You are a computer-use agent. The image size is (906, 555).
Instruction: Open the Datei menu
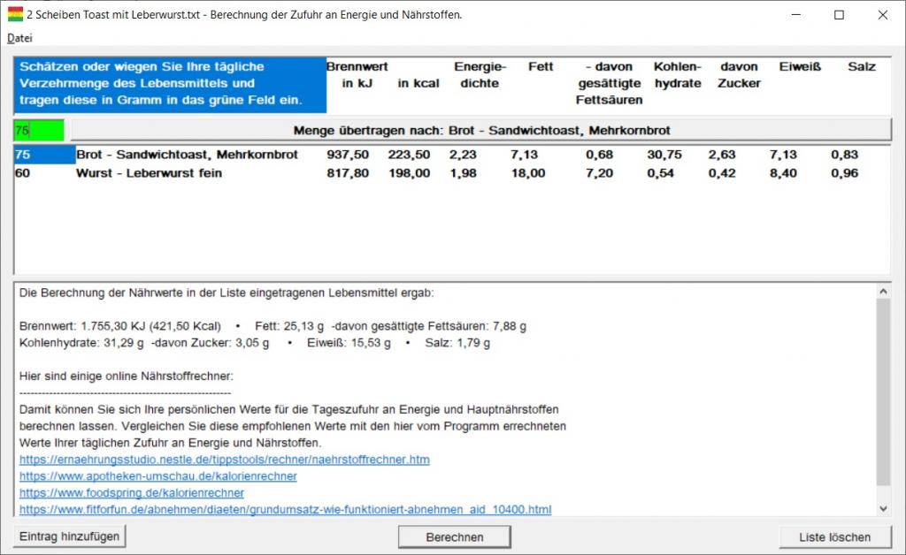19,38
